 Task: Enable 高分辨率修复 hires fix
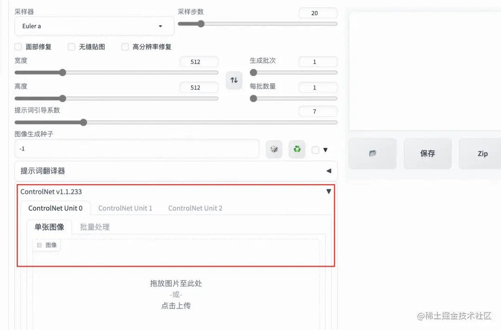(x=125, y=47)
